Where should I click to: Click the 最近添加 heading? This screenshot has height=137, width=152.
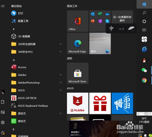click(16, 6)
